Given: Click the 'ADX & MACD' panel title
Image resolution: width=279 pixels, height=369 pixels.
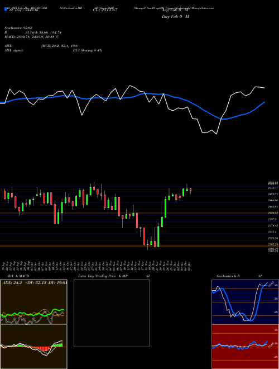Looking at the screenshot, I should coord(18,276).
